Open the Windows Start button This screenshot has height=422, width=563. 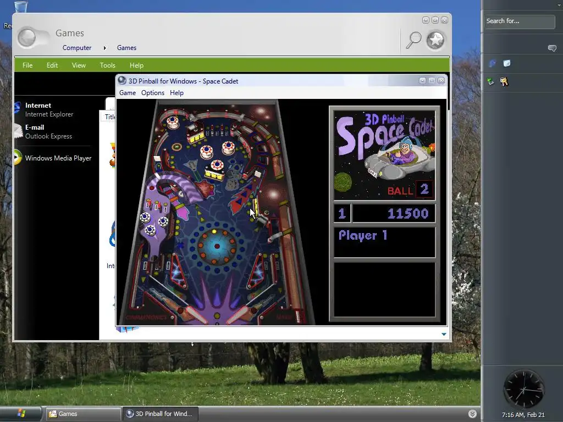click(x=21, y=413)
